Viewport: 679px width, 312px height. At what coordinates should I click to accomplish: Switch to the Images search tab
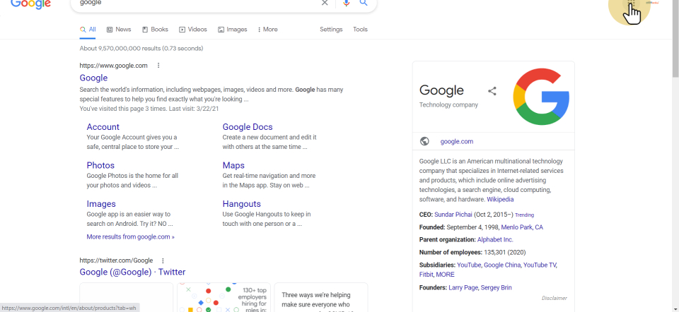pos(233,30)
